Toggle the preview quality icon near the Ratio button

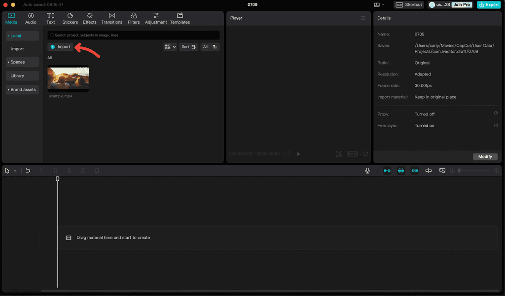(x=339, y=154)
